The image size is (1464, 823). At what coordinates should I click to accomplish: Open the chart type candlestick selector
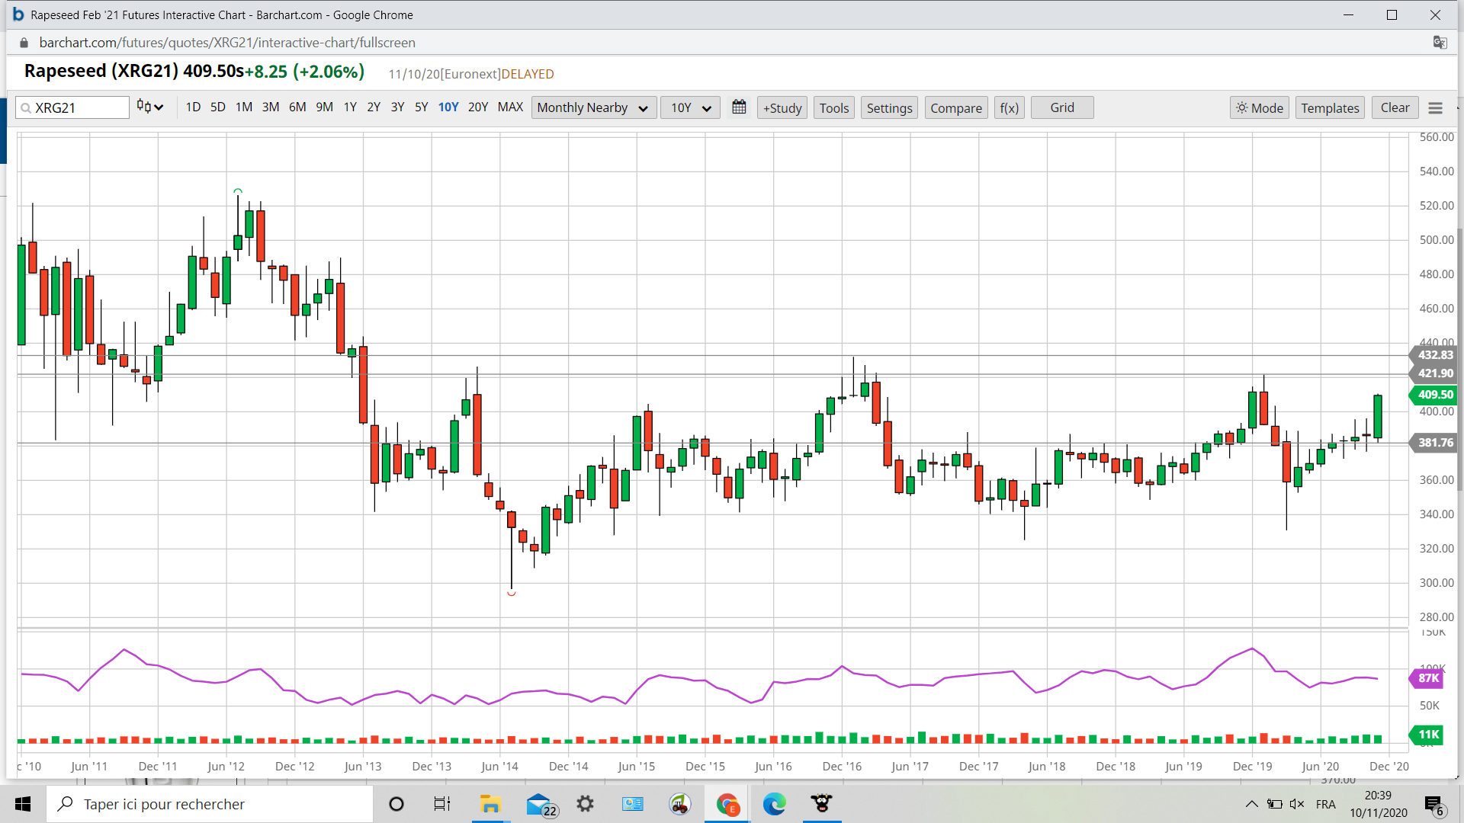149,107
